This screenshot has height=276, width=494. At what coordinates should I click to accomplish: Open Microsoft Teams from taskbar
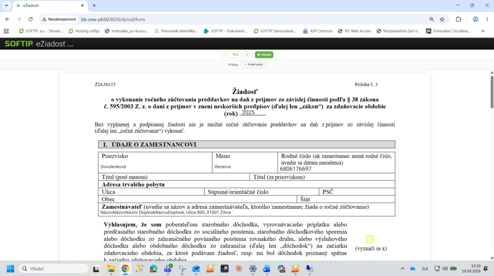click(x=167, y=269)
